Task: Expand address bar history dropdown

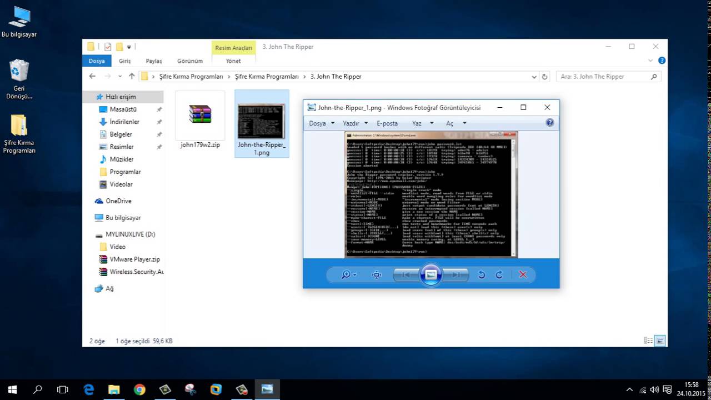Action: pos(534,77)
